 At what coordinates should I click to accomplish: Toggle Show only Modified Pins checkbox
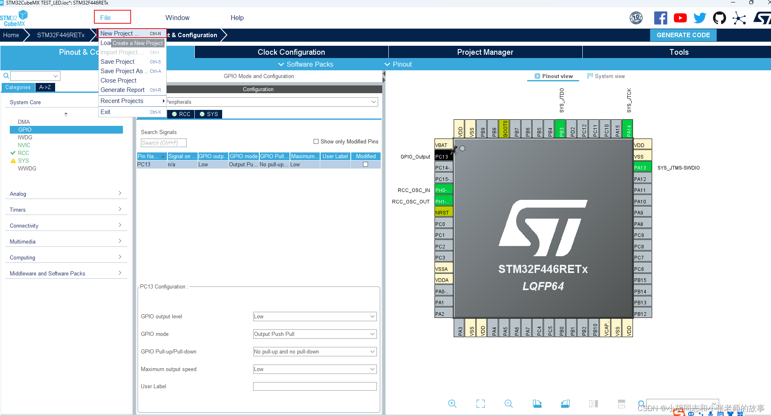tap(316, 141)
